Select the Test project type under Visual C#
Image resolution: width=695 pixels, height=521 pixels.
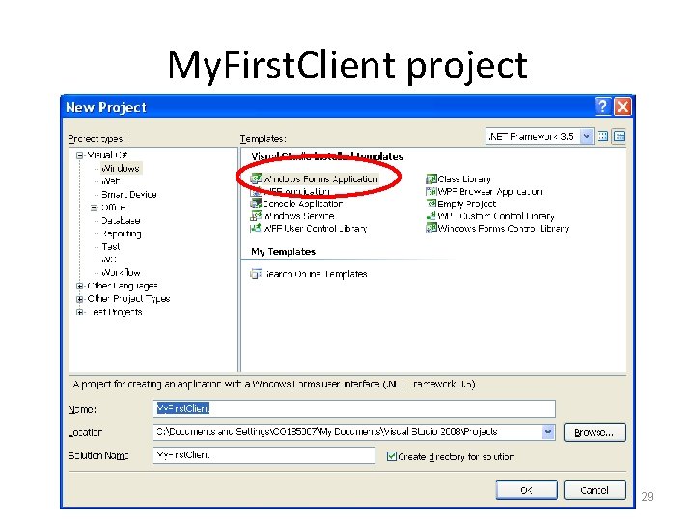111,247
